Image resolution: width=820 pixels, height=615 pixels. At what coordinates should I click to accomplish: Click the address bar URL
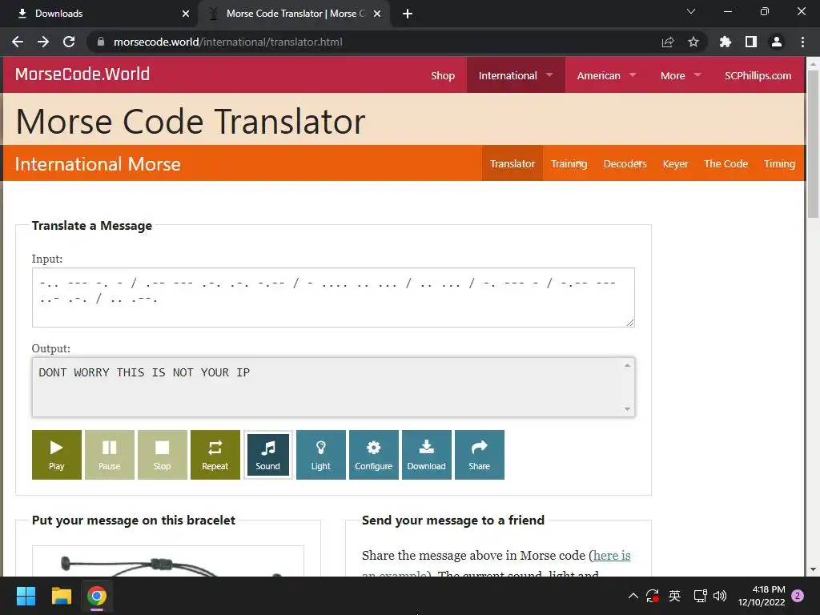tap(228, 42)
